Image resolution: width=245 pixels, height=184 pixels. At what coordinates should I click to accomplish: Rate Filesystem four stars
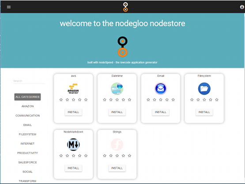[x=211, y=100]
